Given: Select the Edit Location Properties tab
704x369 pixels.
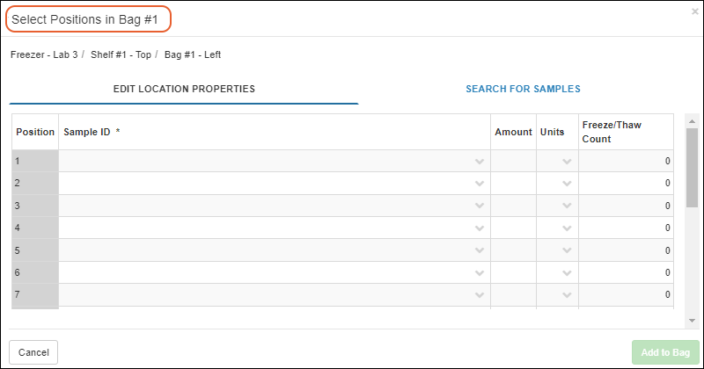Looking at the screenshot, I should coord(184,89).
